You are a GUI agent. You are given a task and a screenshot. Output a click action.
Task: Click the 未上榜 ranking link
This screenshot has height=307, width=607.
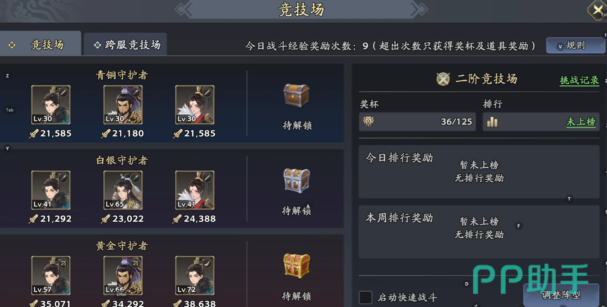581,122
